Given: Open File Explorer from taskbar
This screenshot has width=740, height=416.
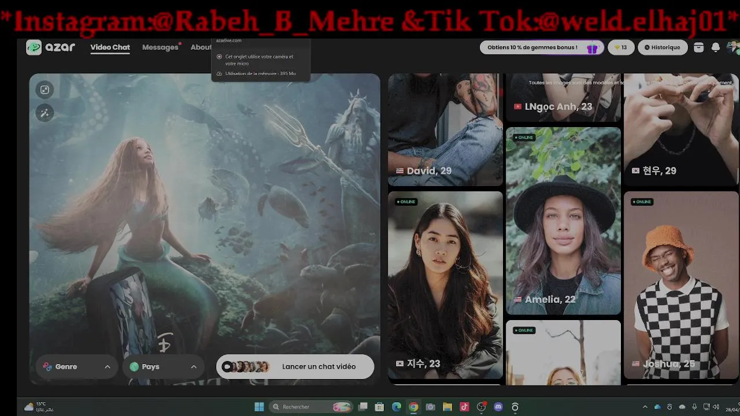Looking at the screenshot, I should [x=447, y=407].
